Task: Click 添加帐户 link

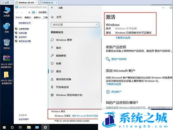Action: pyautogui.click(x=116, y=92)
